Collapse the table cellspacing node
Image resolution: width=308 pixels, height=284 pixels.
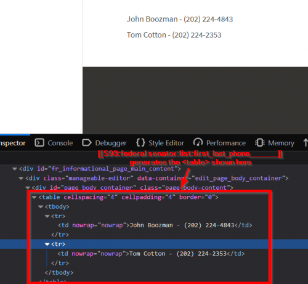(34, 197)
